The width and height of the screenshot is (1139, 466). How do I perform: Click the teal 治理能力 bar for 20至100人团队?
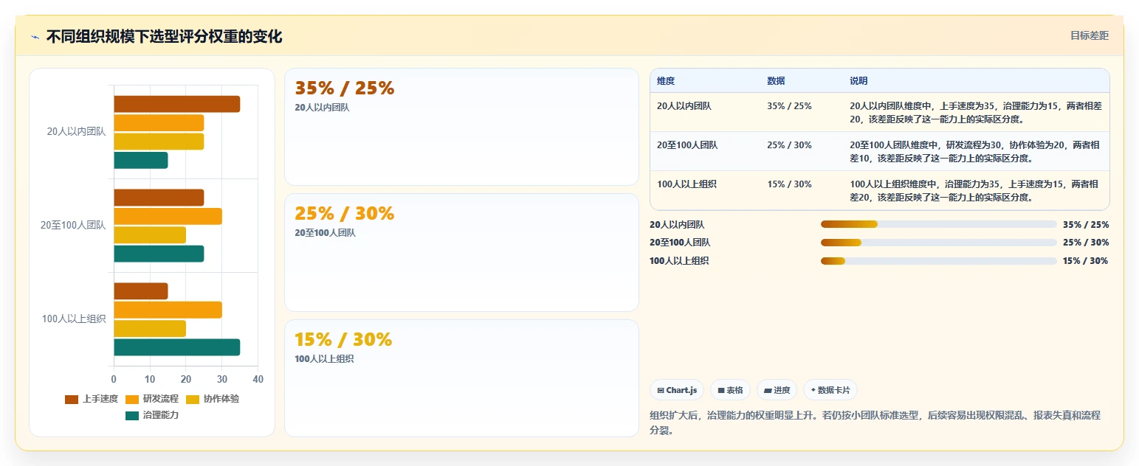coord(159,254)
